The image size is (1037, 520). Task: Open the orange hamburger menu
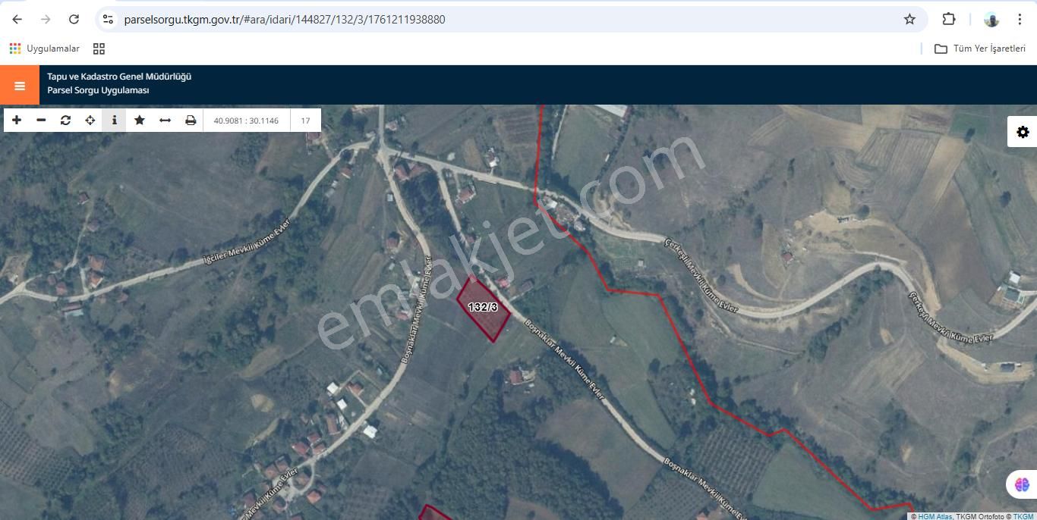[20, 86]
